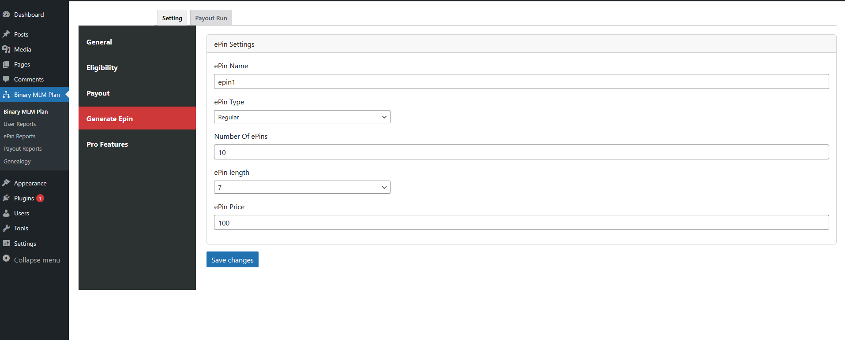This screenshot has height=340, width=845.
Task: Click the ePin Name input field
Action: pos(521,82)
